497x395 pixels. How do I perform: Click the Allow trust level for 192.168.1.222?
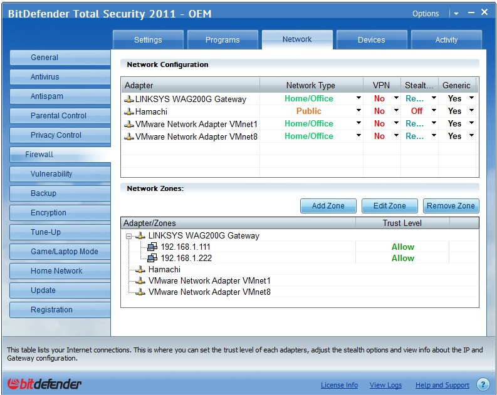tap(402, 258)
